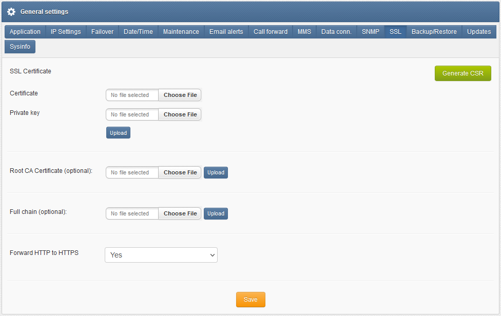Go to the Date/Time tab
501x316 pixels.
click(x=139, y=32)
